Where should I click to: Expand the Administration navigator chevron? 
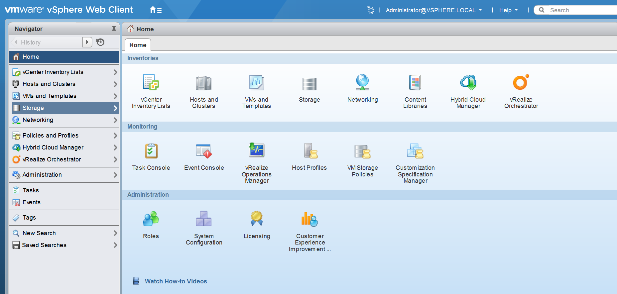point(115,175)
